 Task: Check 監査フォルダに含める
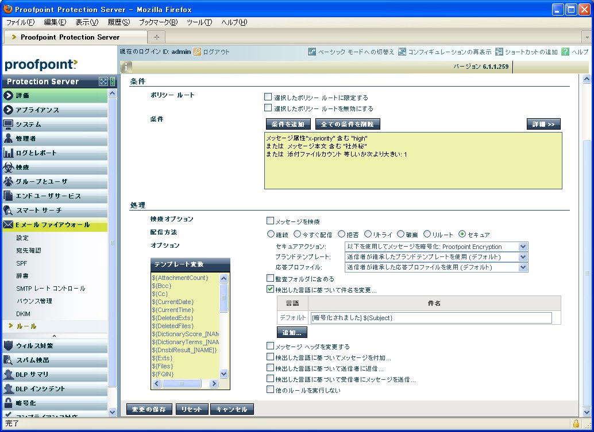coord(270,278)
